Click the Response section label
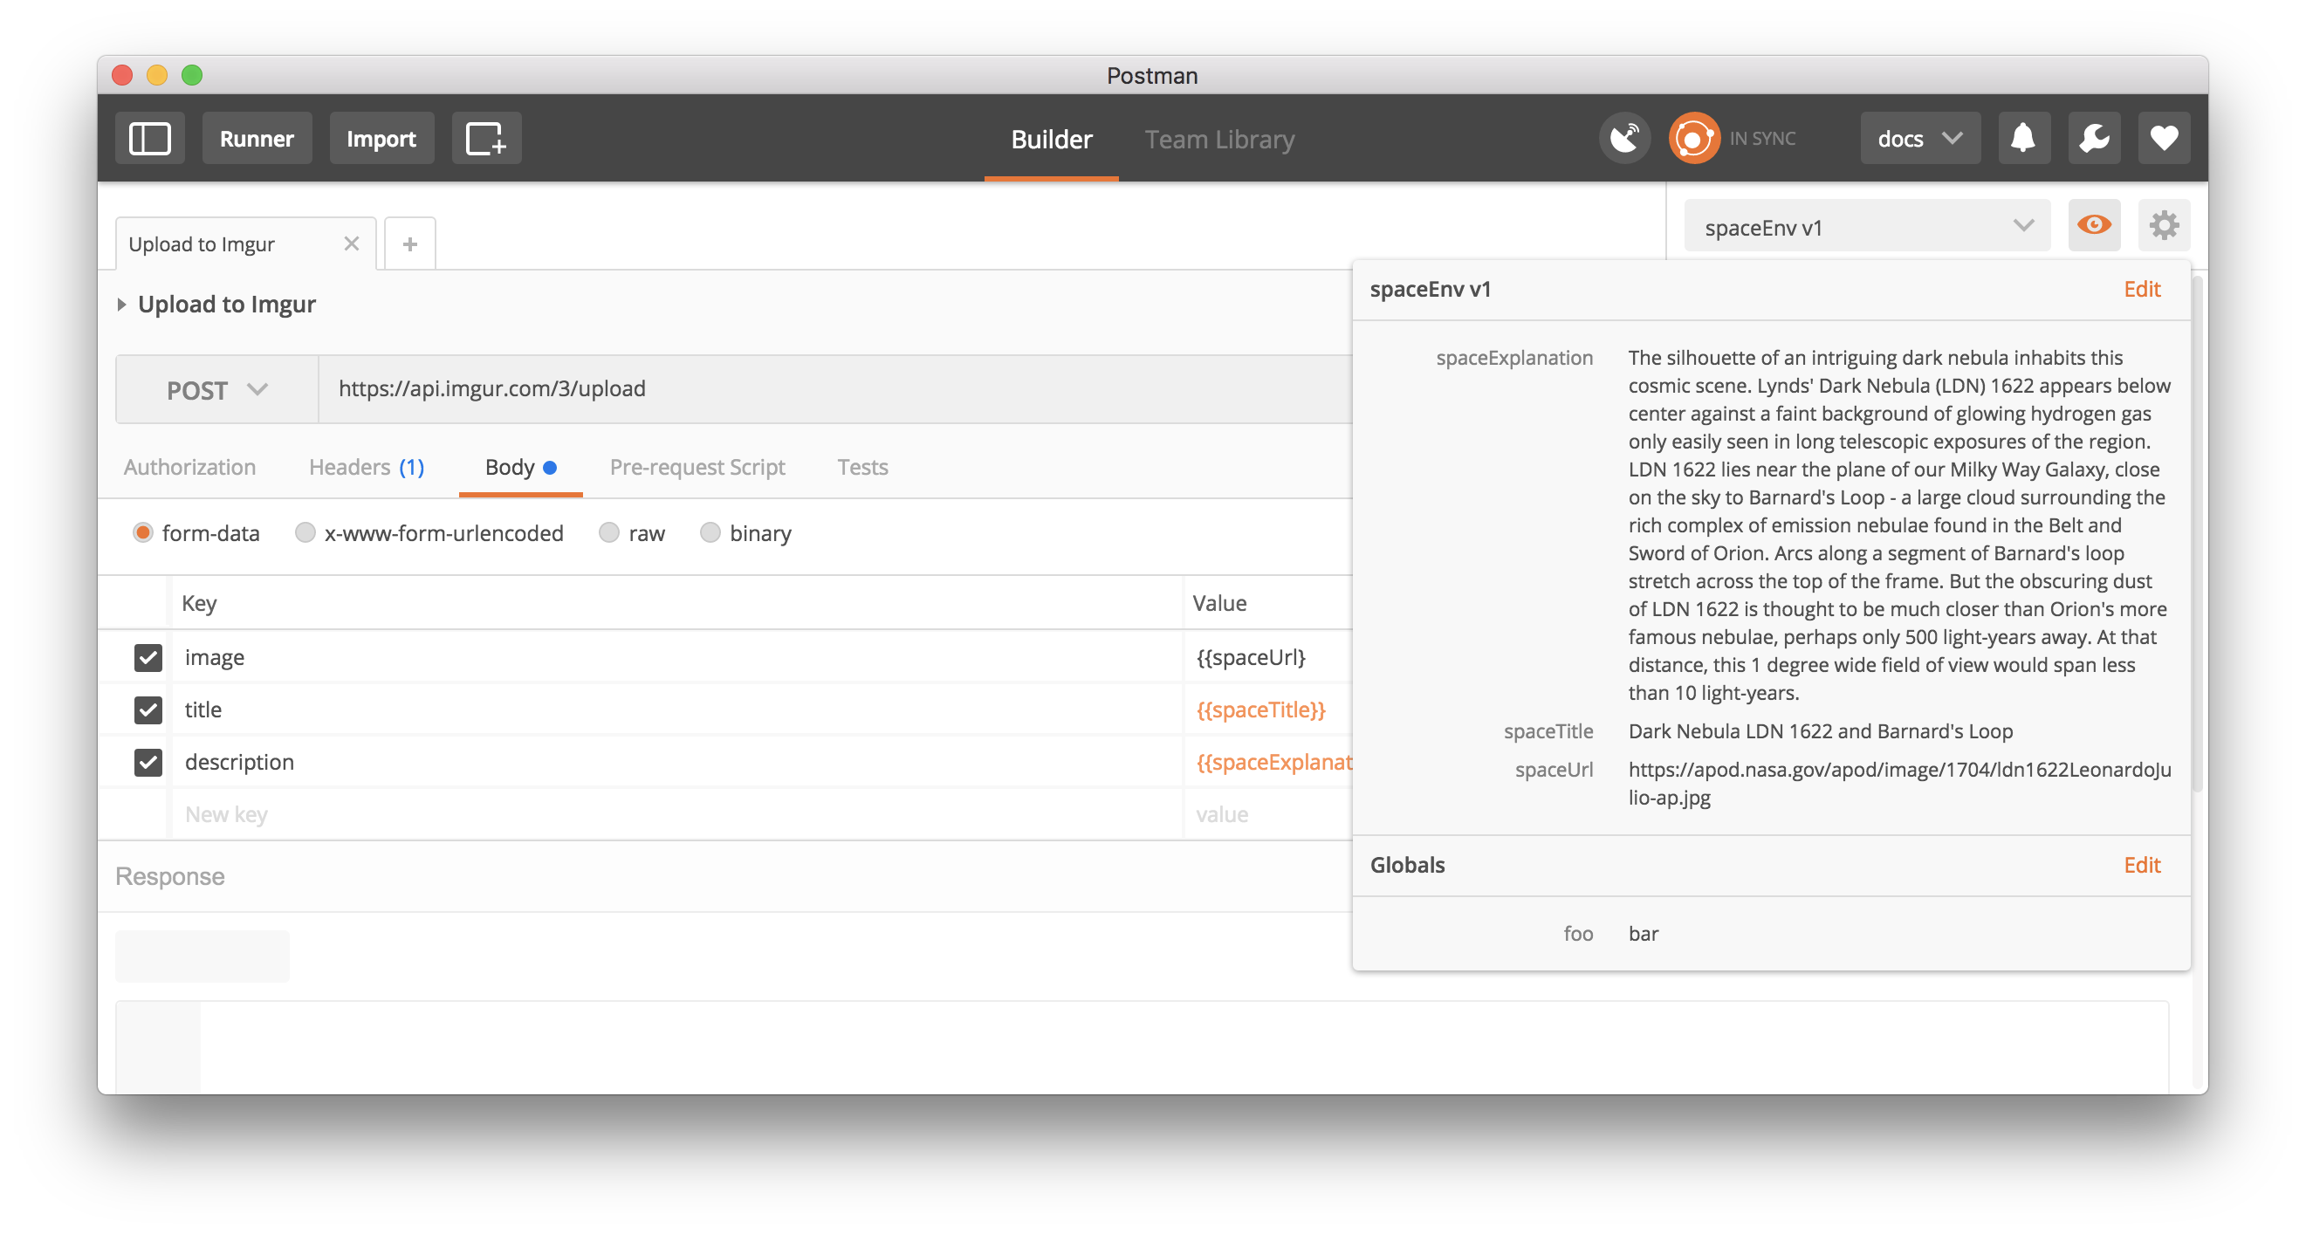Image resolution: width=2306 pixels, height=1234 pixels. [x=170, y=876]
